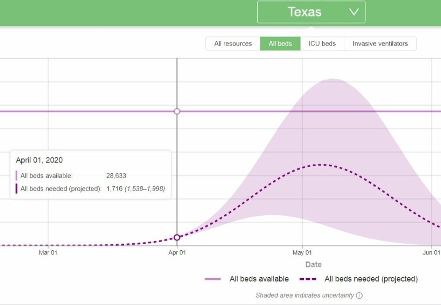This screenshot has height=305, width=441.
Task: Open the Texas location dropdown
Action: coord(304,12)
